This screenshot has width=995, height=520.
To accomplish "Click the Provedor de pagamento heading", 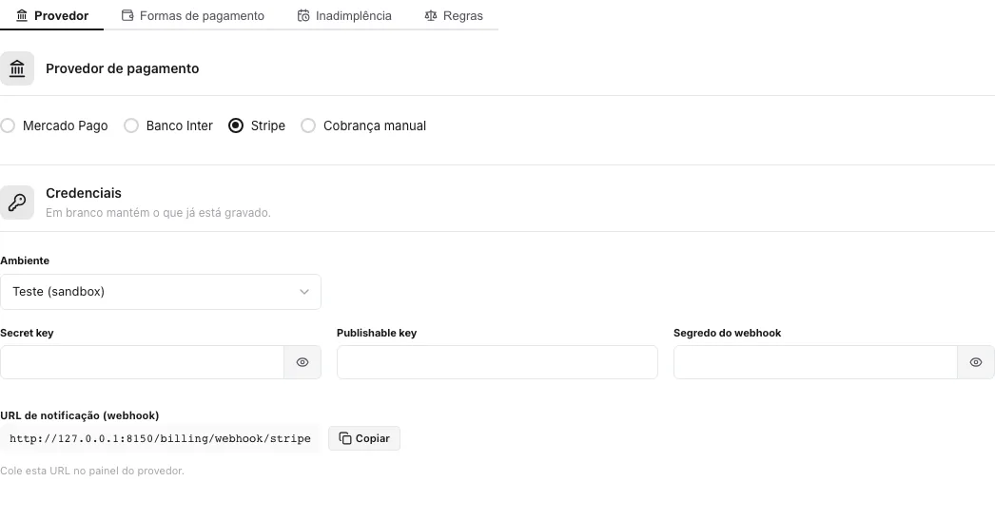I will pos(123,68).
